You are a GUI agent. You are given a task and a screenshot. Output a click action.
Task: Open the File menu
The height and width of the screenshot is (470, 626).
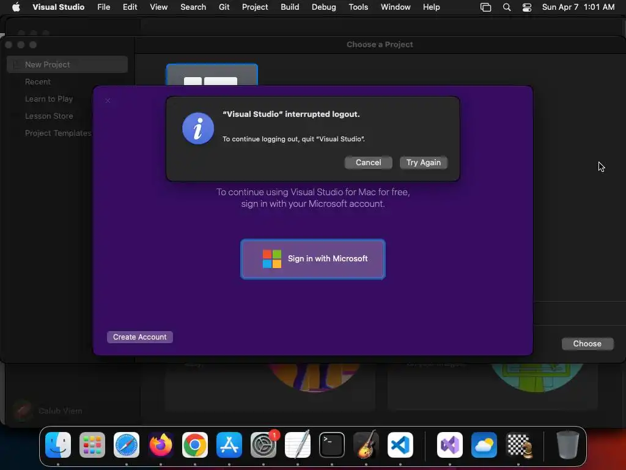104,7
